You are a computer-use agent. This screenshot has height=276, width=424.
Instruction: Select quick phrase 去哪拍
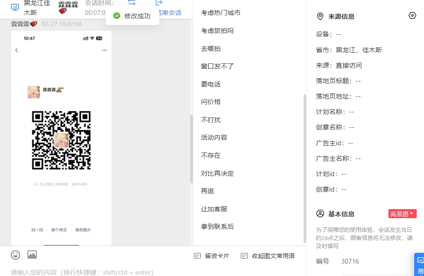(x=210, y=49)
